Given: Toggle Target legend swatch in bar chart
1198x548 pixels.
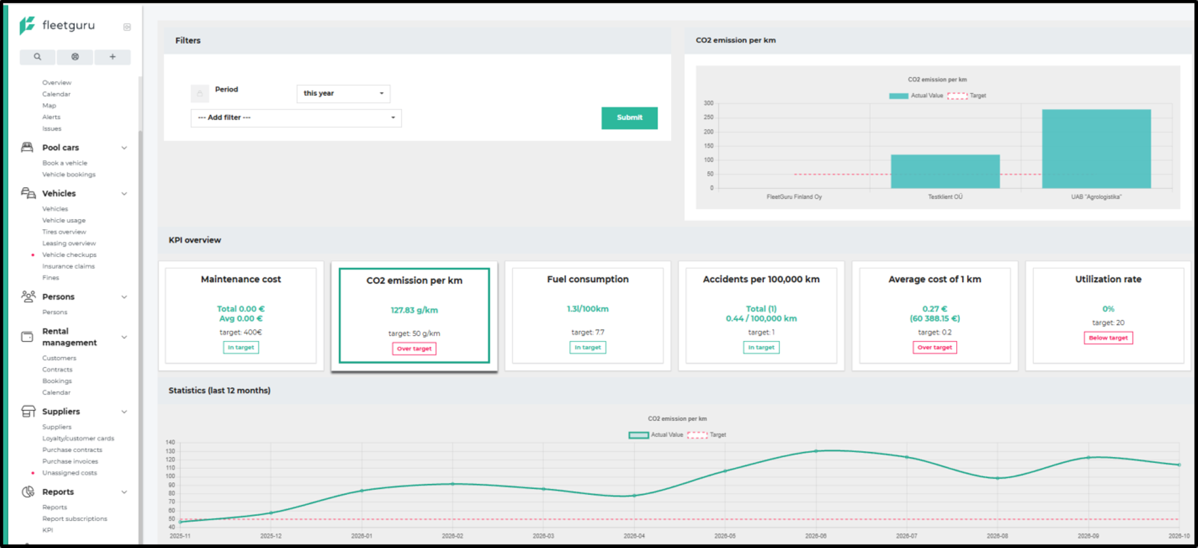Looking at the screenshot, I should point(957,96).
